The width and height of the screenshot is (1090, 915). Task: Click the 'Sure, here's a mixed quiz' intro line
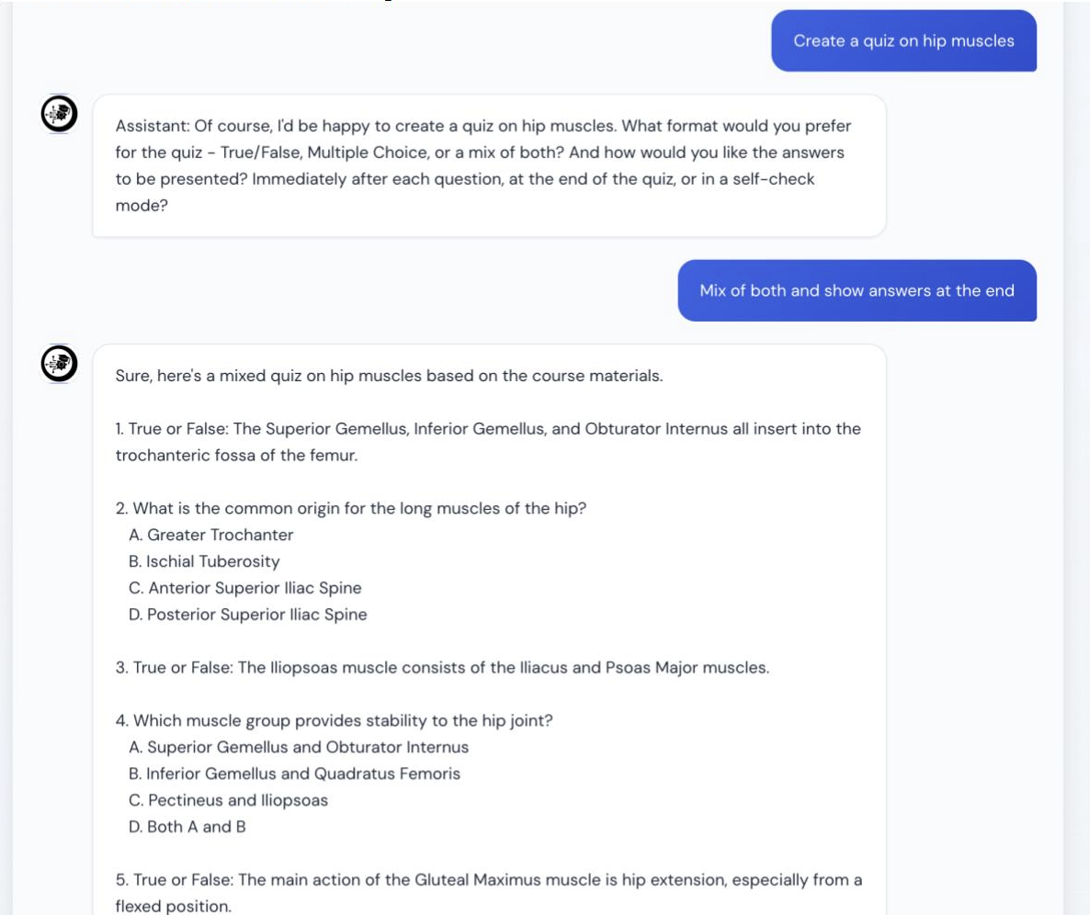389,376
